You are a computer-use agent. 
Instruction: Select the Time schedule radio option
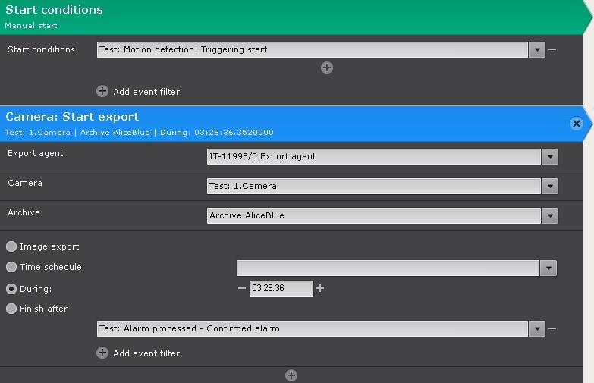[x=11, y=267]
